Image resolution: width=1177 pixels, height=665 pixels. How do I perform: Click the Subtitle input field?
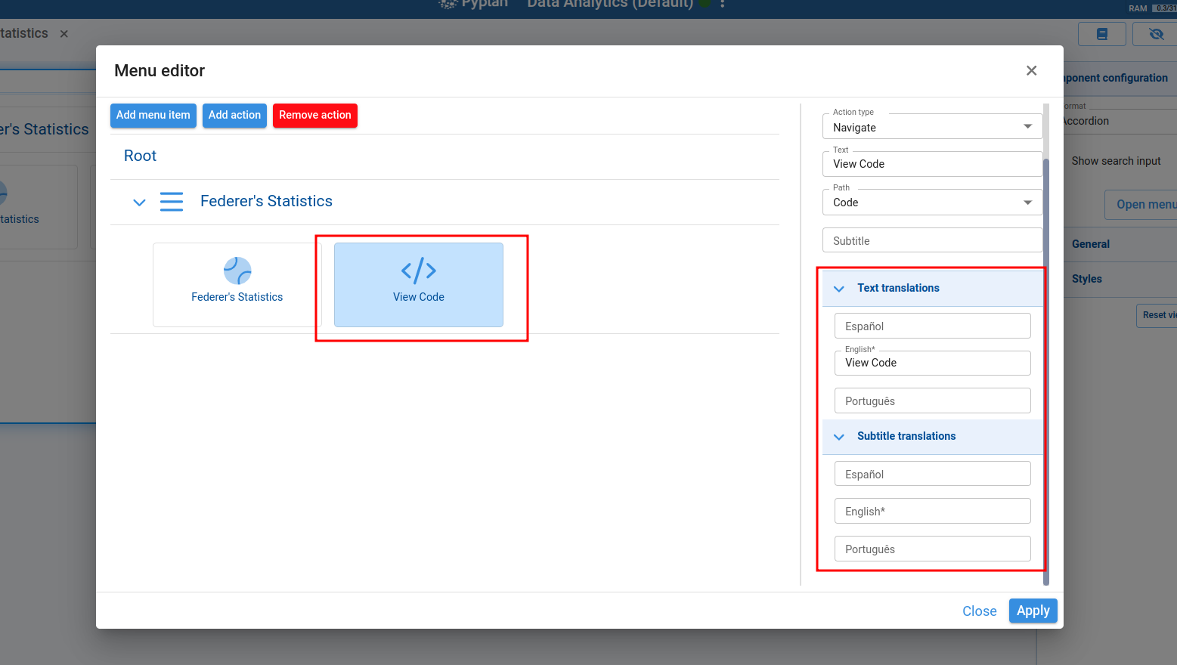931,240
